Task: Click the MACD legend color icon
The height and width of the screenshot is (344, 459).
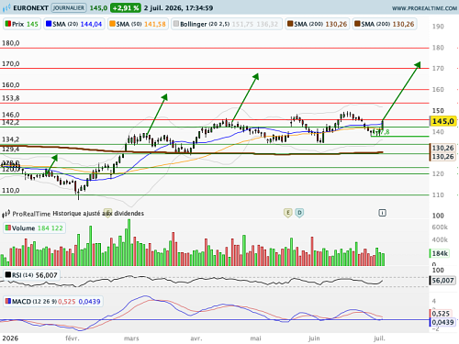Action: 8,301
